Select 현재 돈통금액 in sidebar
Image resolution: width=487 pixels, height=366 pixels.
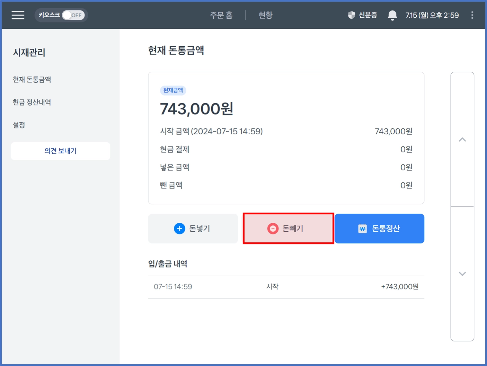coord(32,80)
